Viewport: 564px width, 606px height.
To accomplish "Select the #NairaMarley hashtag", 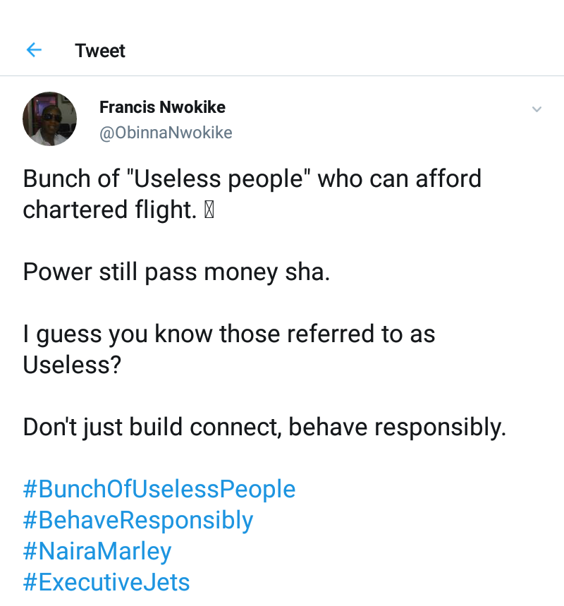I will tap(97, 552).
